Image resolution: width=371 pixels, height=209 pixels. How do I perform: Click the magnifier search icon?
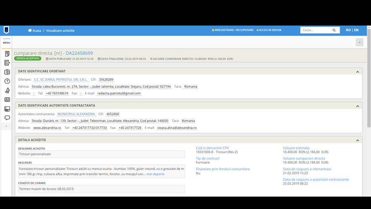tap(334, 30)
